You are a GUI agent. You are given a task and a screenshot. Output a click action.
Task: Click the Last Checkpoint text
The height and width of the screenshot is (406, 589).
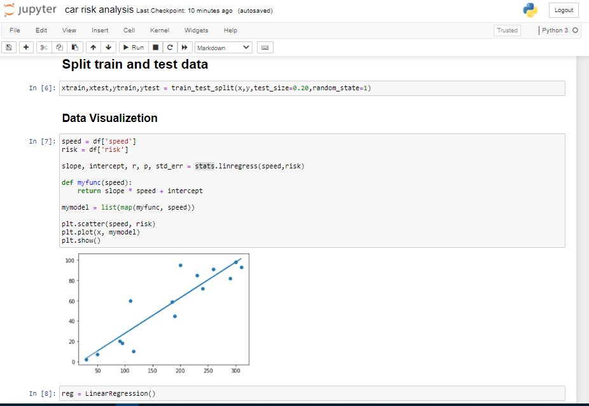(184, 11)
